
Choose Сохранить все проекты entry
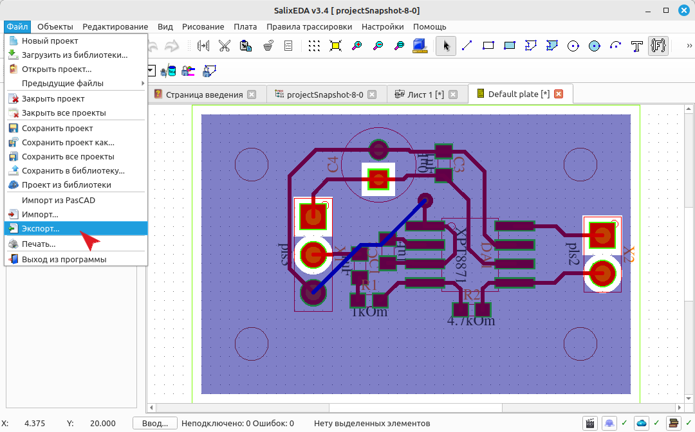pyautogui.click(x=76, y=157)
